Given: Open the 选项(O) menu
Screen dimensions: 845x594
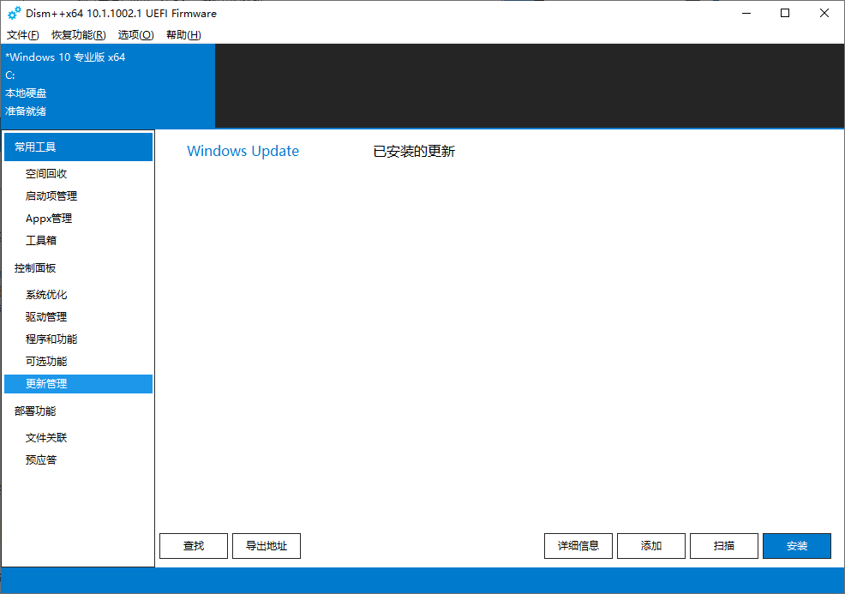Looking at the screenshot, I should coord(135,35).
